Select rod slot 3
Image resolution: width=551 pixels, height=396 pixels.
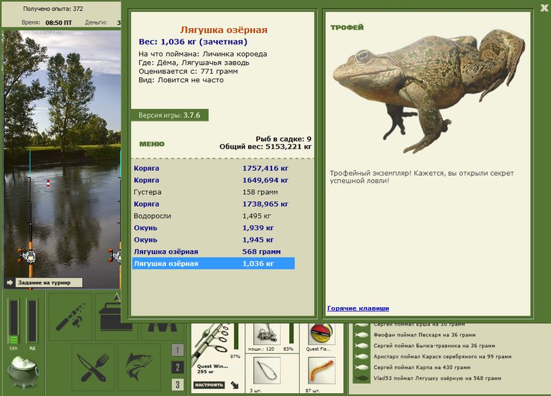178,384
